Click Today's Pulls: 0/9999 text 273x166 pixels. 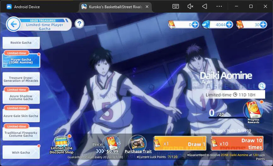click(231, 131)
